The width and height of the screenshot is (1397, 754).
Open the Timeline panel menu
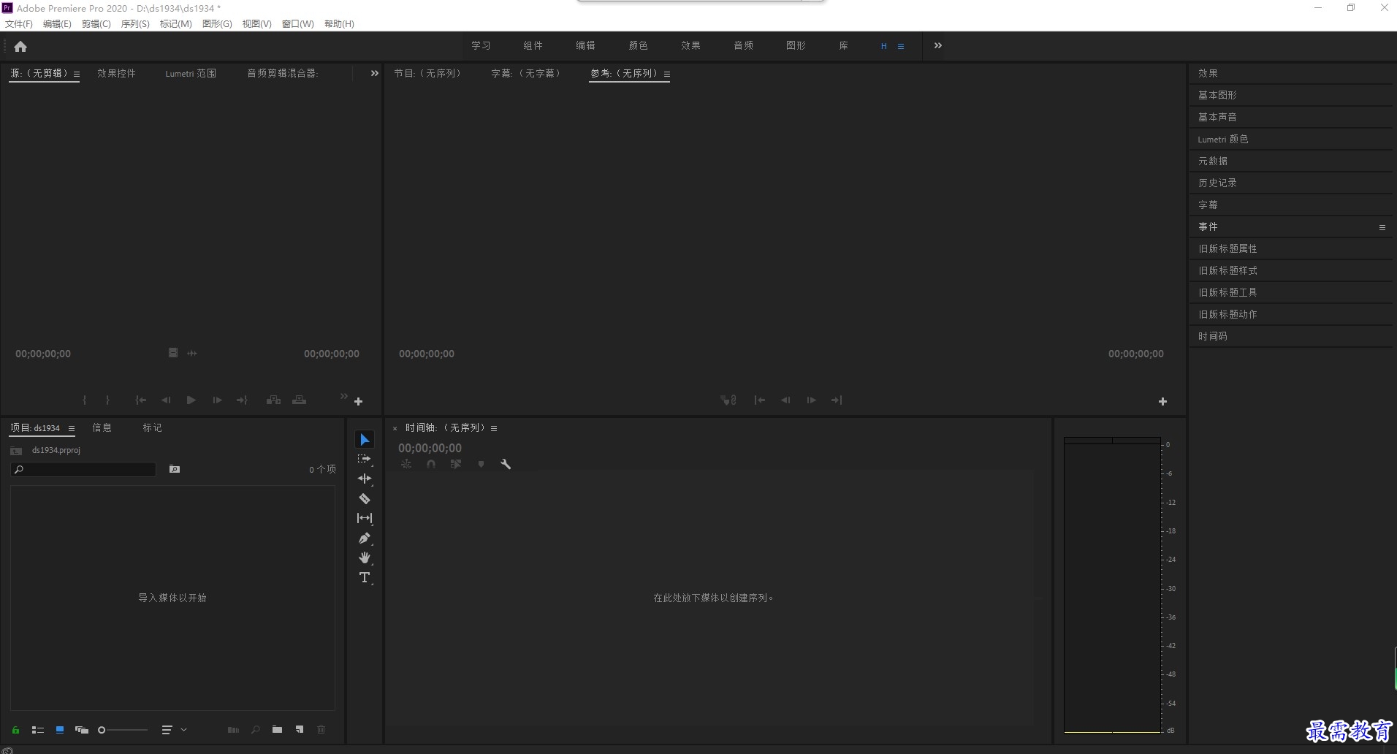pos(494,428)
